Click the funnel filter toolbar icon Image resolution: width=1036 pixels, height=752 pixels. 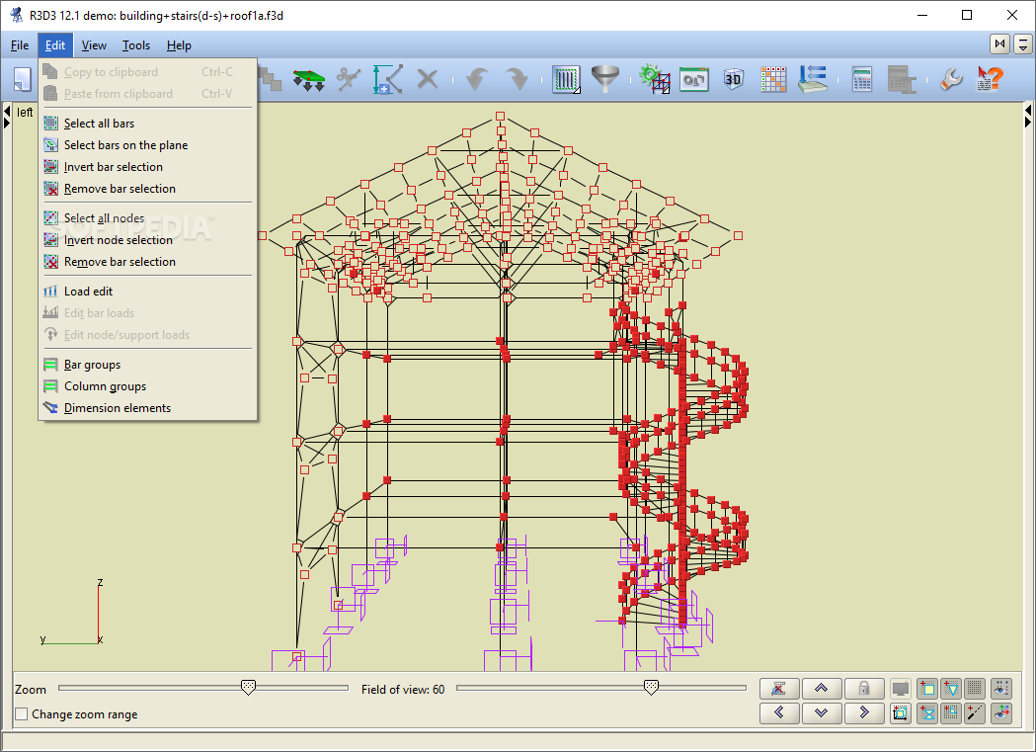tap(605, 79)
